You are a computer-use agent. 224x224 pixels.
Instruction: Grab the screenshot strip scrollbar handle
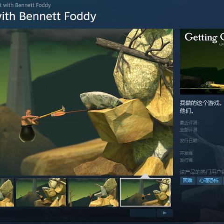click(143, 213)
